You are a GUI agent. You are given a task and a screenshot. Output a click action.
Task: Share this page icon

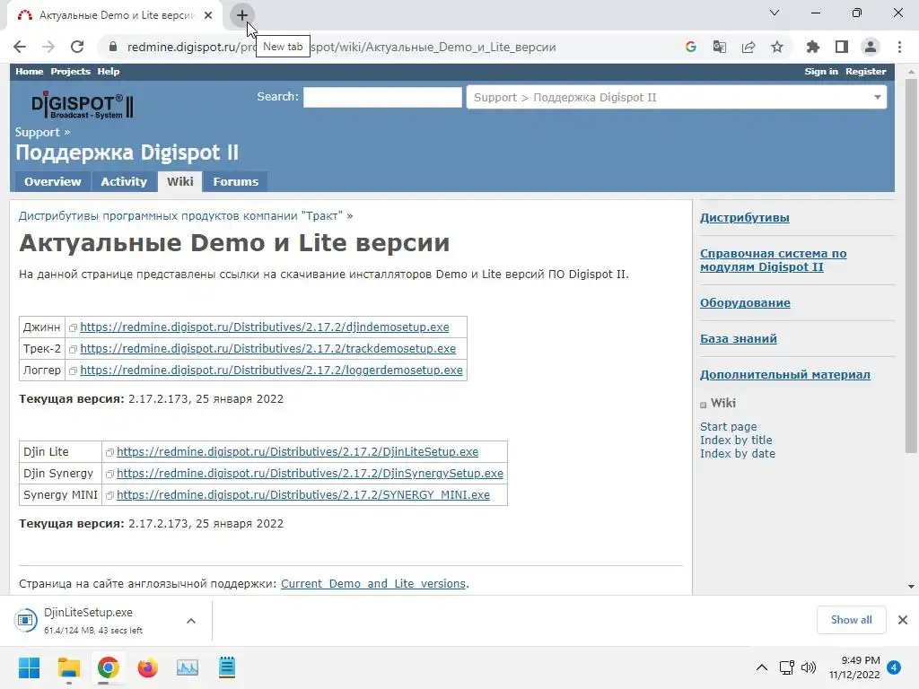748,47
